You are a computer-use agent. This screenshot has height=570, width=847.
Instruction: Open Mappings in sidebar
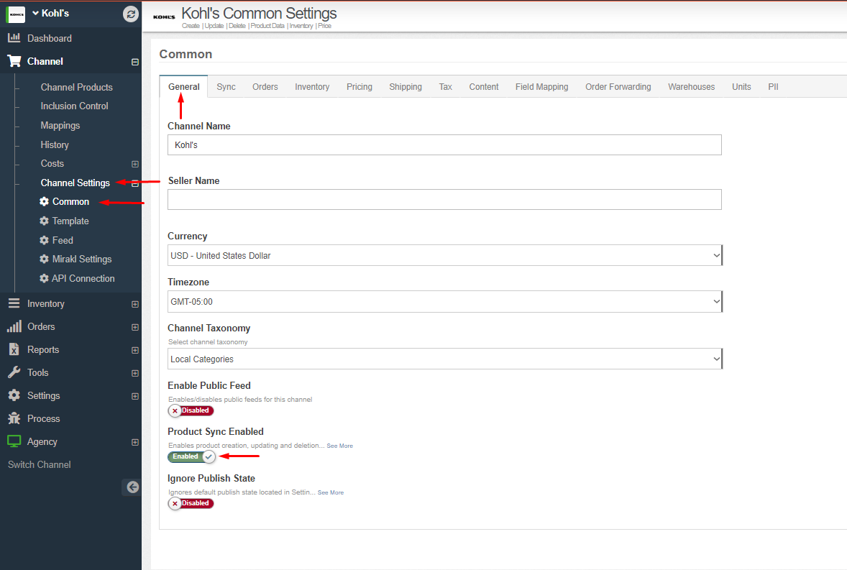[60, 125]
